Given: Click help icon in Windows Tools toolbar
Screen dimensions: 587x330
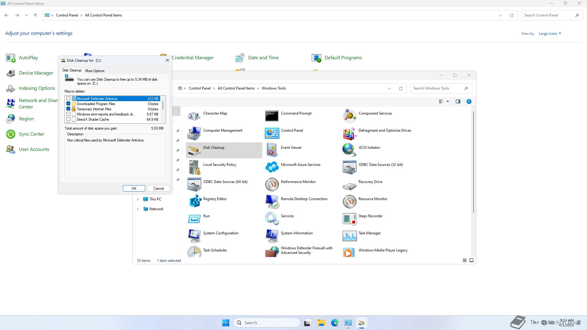Looking at the screenshot, I should [x=469, y=101].
